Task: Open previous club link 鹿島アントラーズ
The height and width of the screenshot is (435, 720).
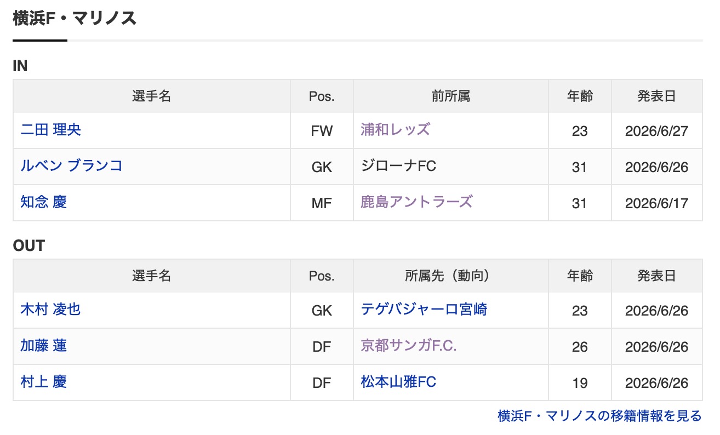Action: click(x=416, y=202)
